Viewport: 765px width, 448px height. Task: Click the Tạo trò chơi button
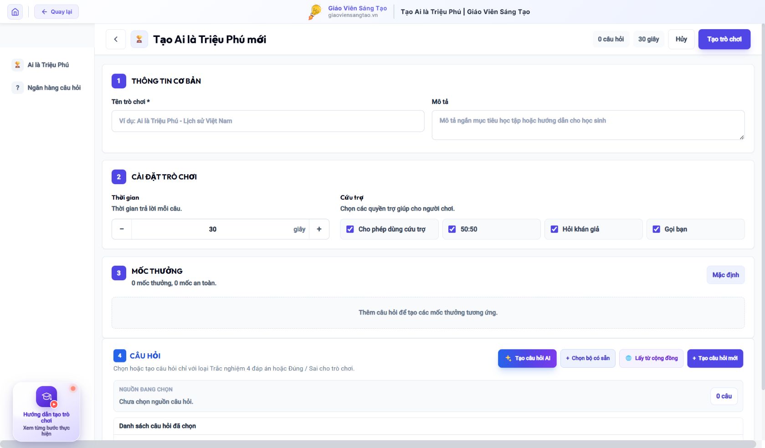724,39
